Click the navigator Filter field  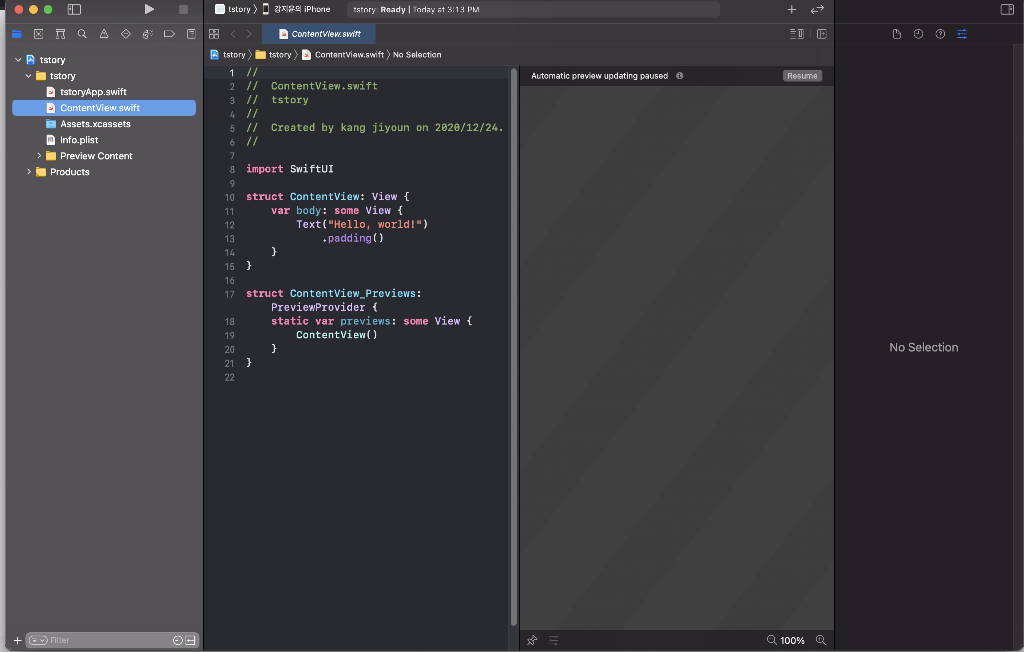click(106, 640)
